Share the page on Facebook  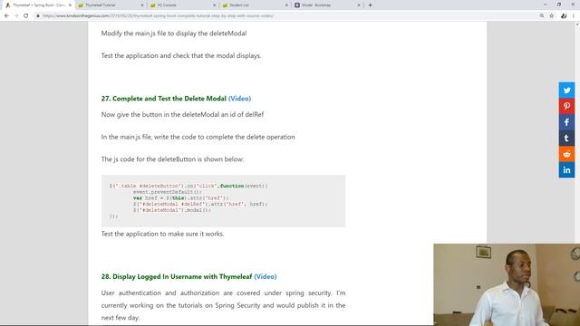click(566, 122)
